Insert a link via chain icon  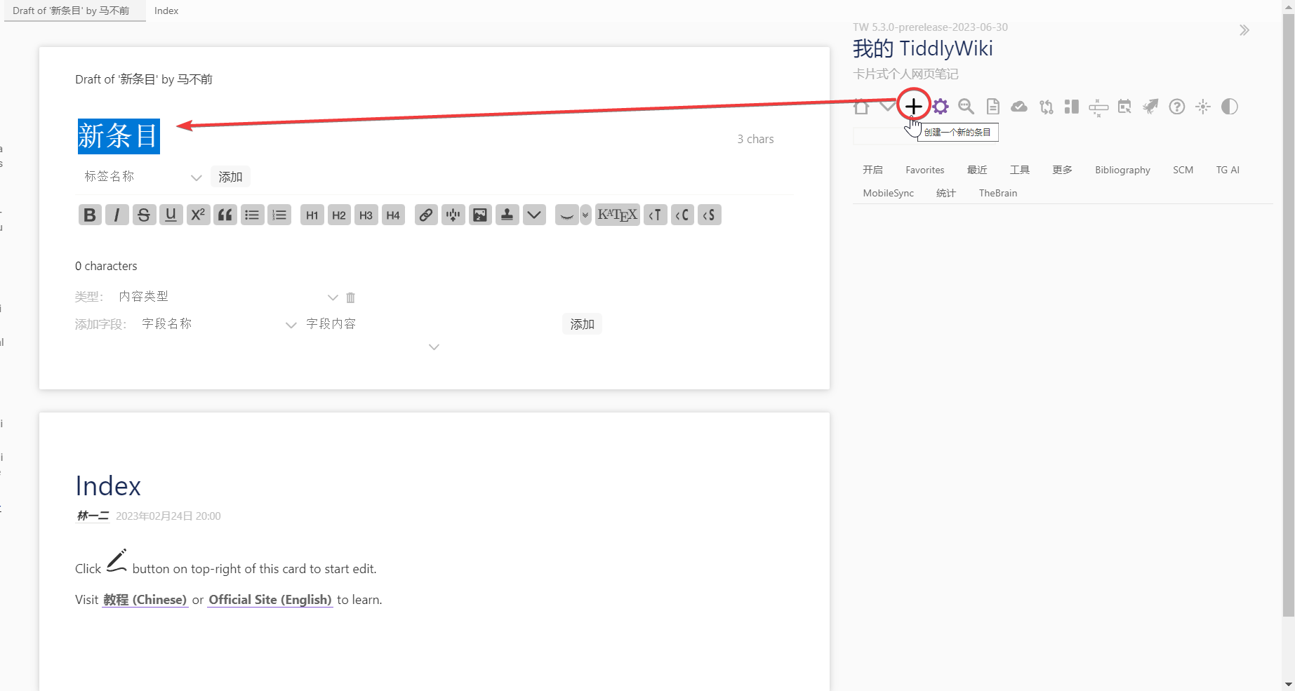pos(426,215)
